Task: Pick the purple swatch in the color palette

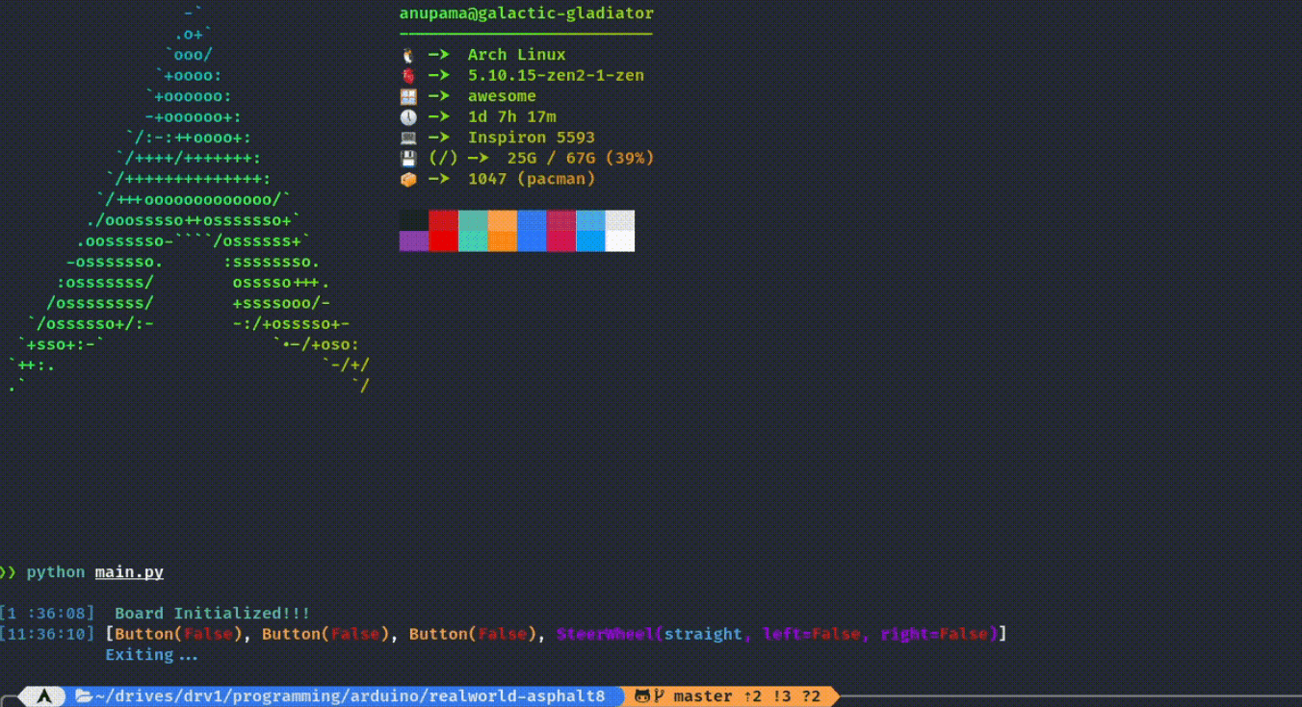Action: coord(414,240)
